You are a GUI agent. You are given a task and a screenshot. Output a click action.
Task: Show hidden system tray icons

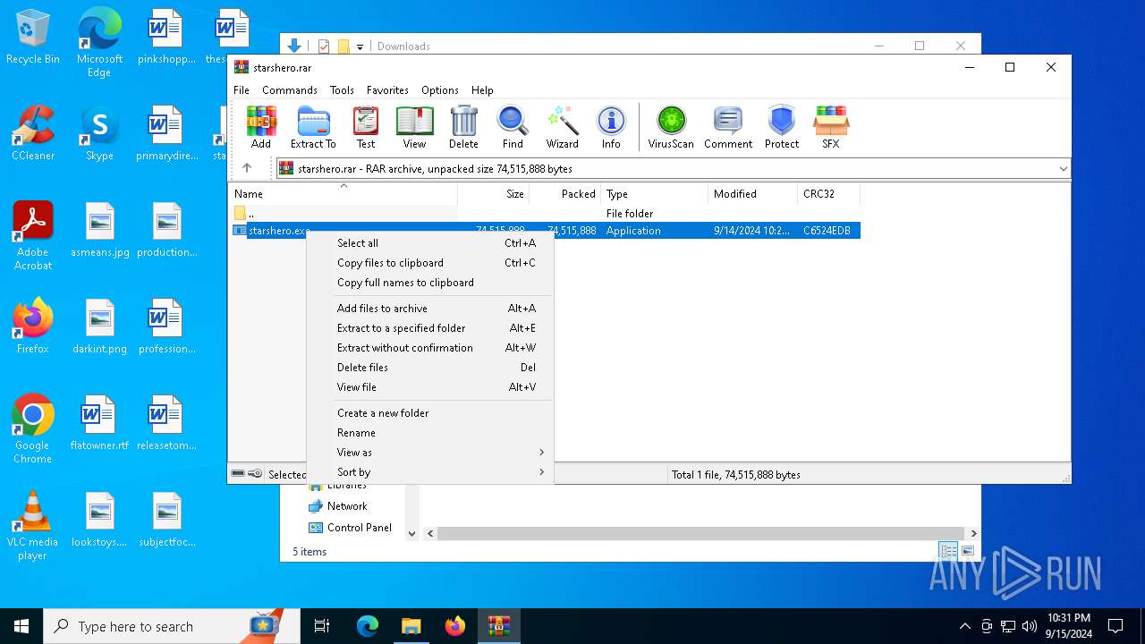pos(964,626)
